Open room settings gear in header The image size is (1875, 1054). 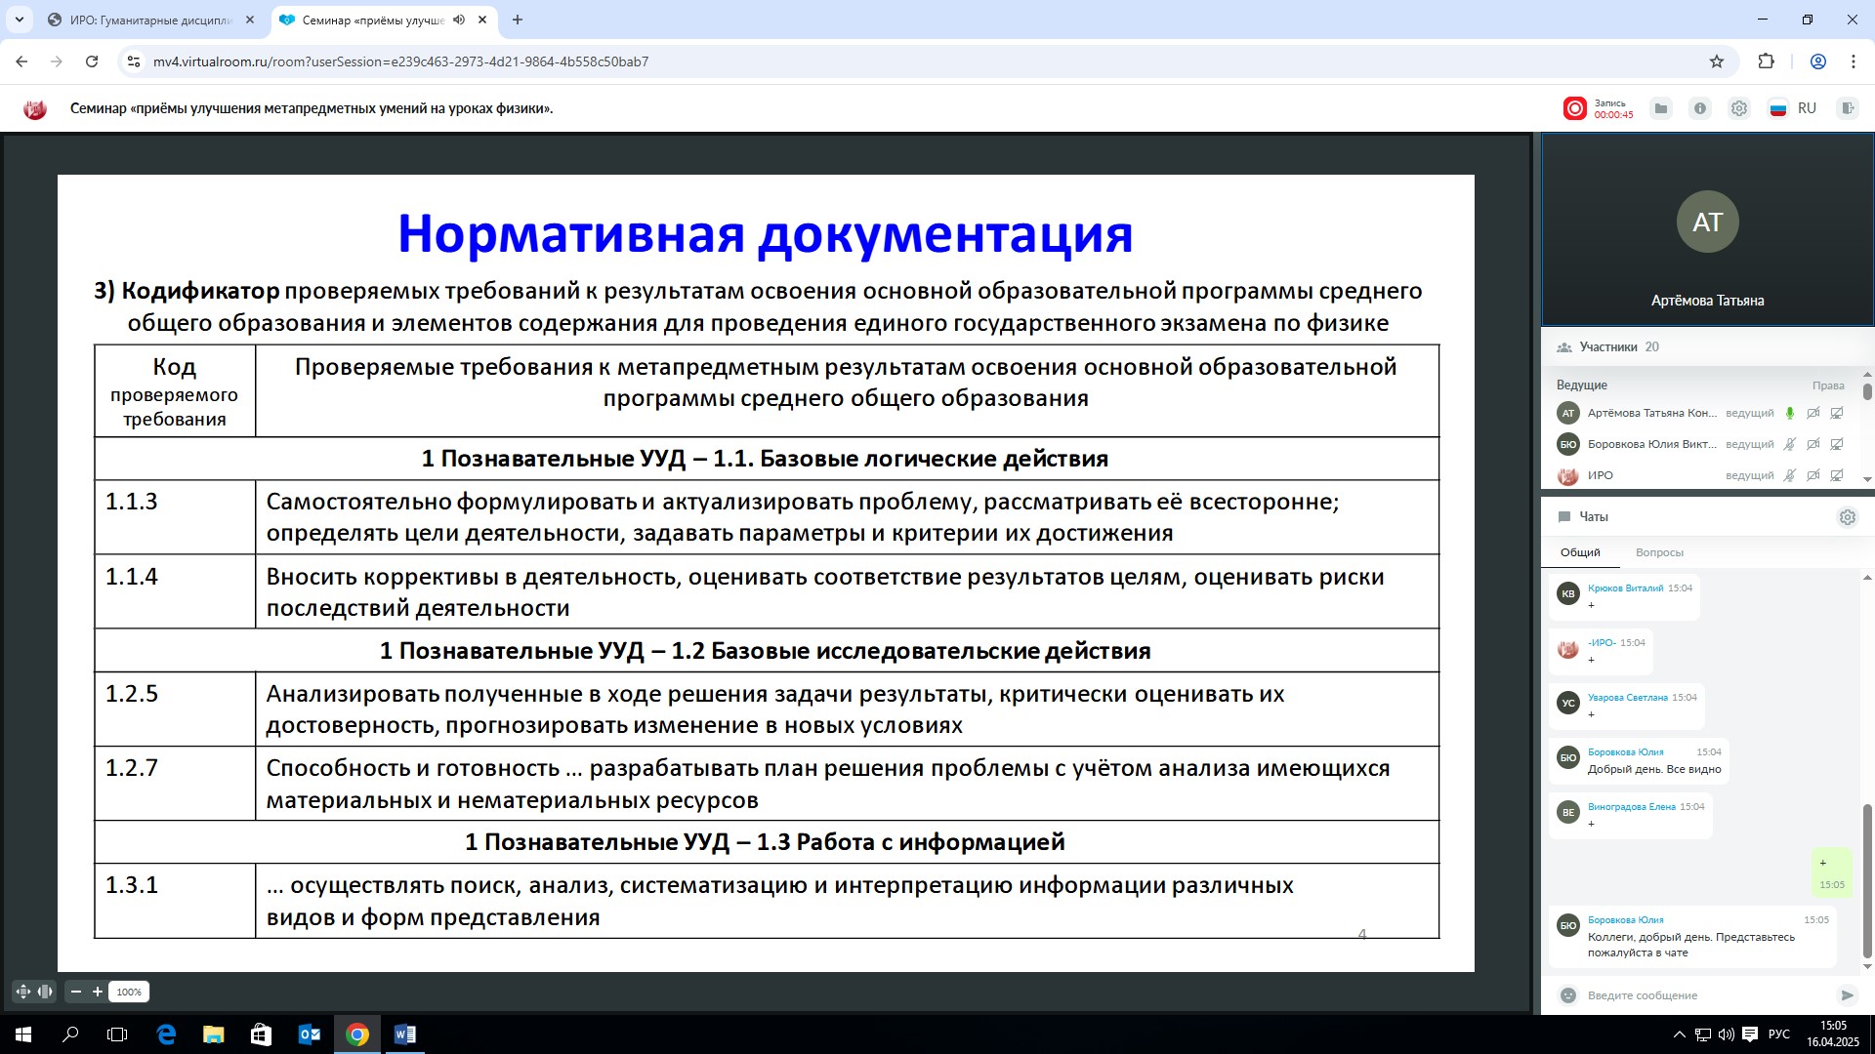(1739, 108)
